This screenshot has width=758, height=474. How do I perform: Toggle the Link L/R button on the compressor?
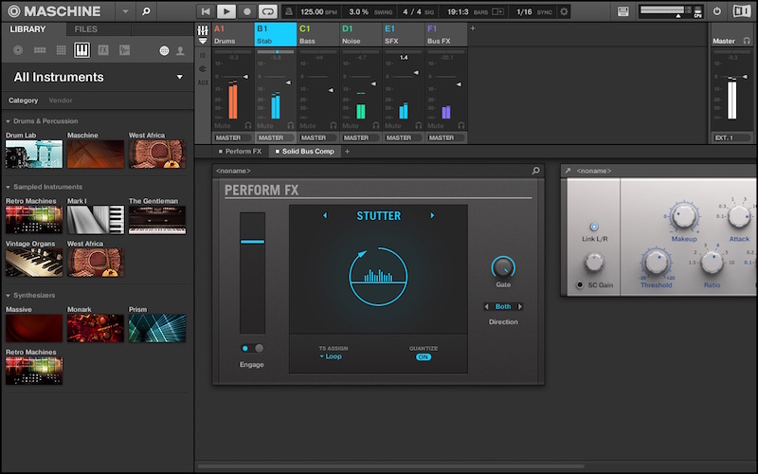click(x=594, y=227)
